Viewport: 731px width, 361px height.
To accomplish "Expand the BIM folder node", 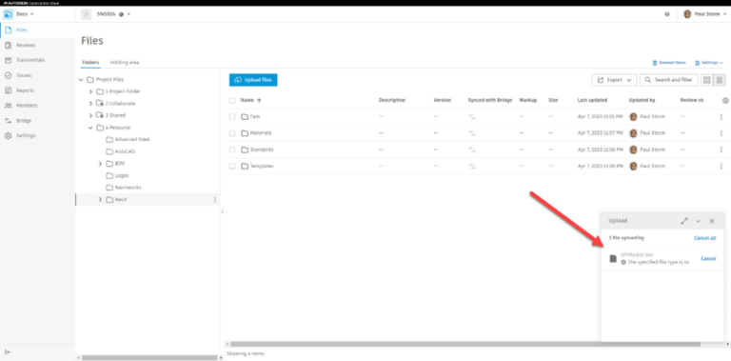I will pyautogui.click(x=100, y=164).
